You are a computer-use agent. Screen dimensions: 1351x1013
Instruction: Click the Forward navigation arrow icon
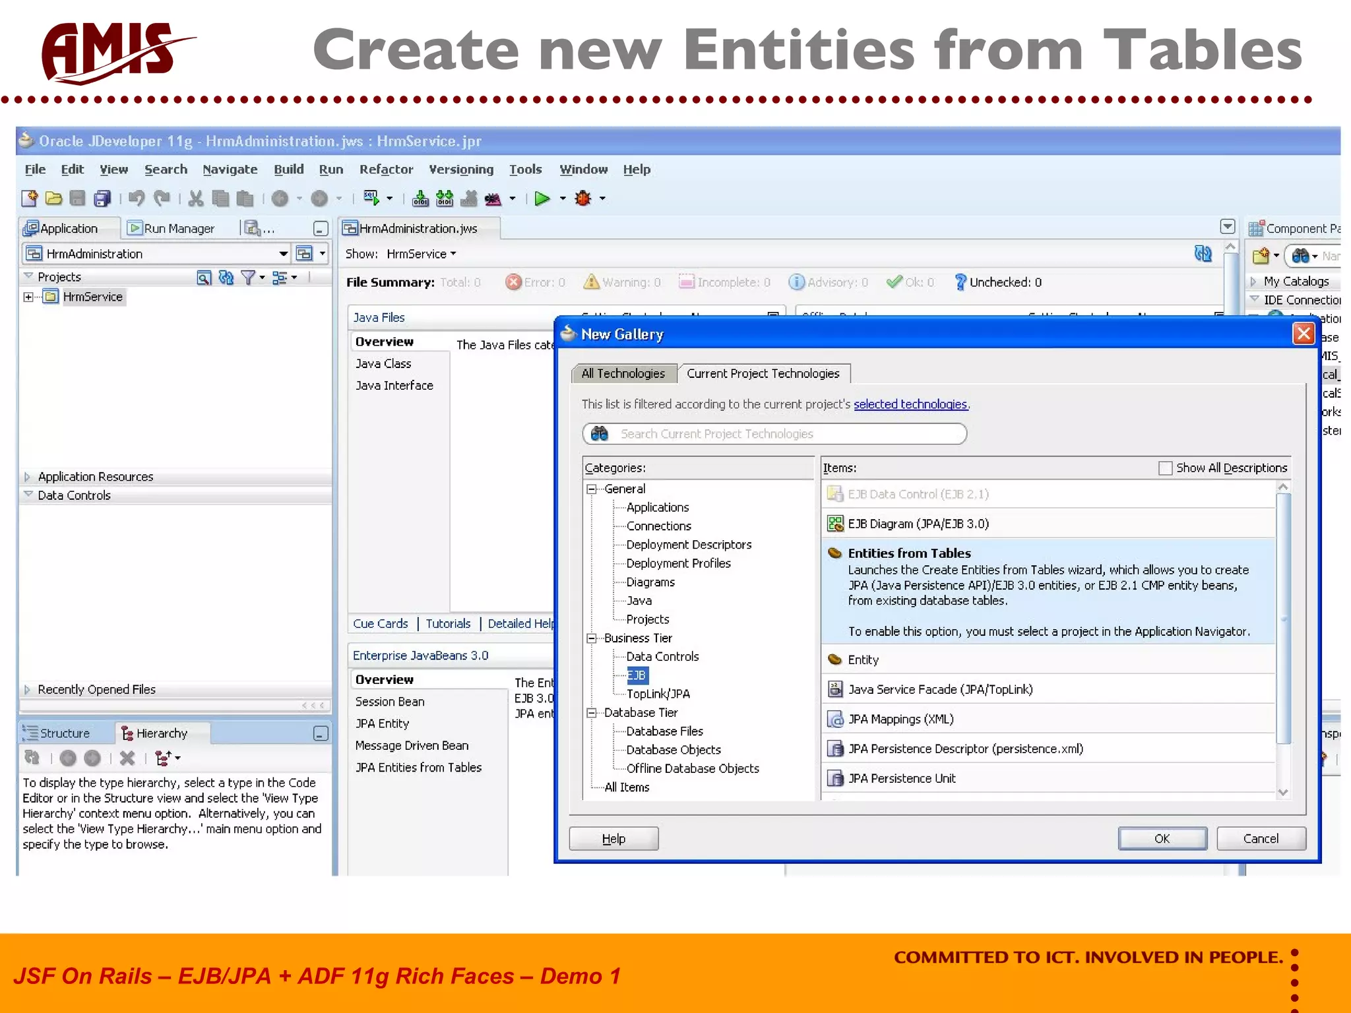[x=319, y=198]
